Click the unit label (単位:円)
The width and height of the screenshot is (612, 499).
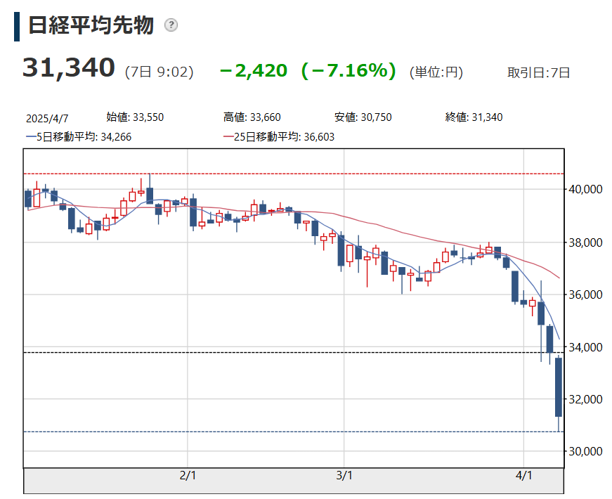[x=436, y=72]
